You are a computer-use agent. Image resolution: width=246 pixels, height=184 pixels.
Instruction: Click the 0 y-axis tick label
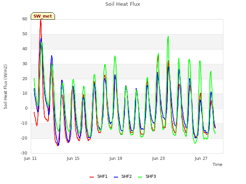coord(26,108)
